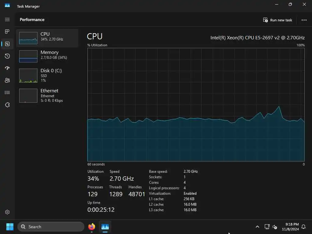Screen dimensions: 312x234
Task: Click the % Utilization graph label
Action: (97, 45)
